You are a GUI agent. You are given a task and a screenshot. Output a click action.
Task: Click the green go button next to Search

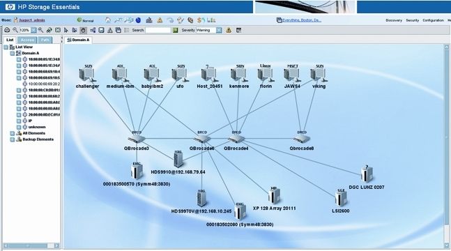click(175, 30)
